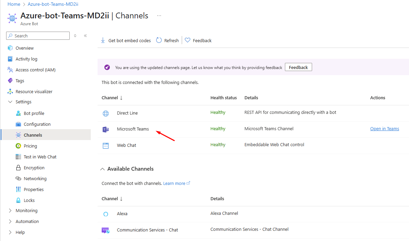This screenshot has height=241, width=409.
Task: Collapse the Settings section in sidebar
Action: coord(10,102)
